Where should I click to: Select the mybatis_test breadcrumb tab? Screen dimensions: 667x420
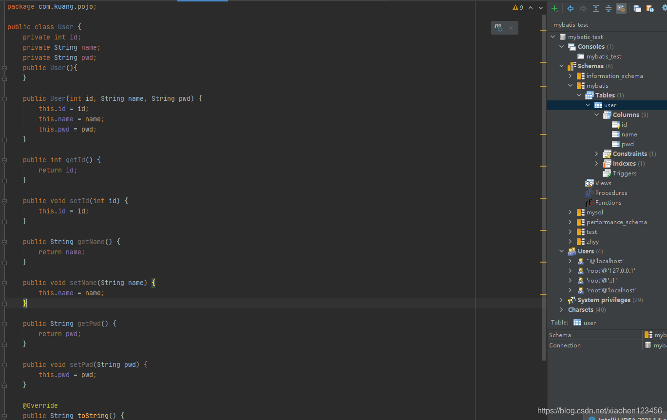(x=571, y=25)
